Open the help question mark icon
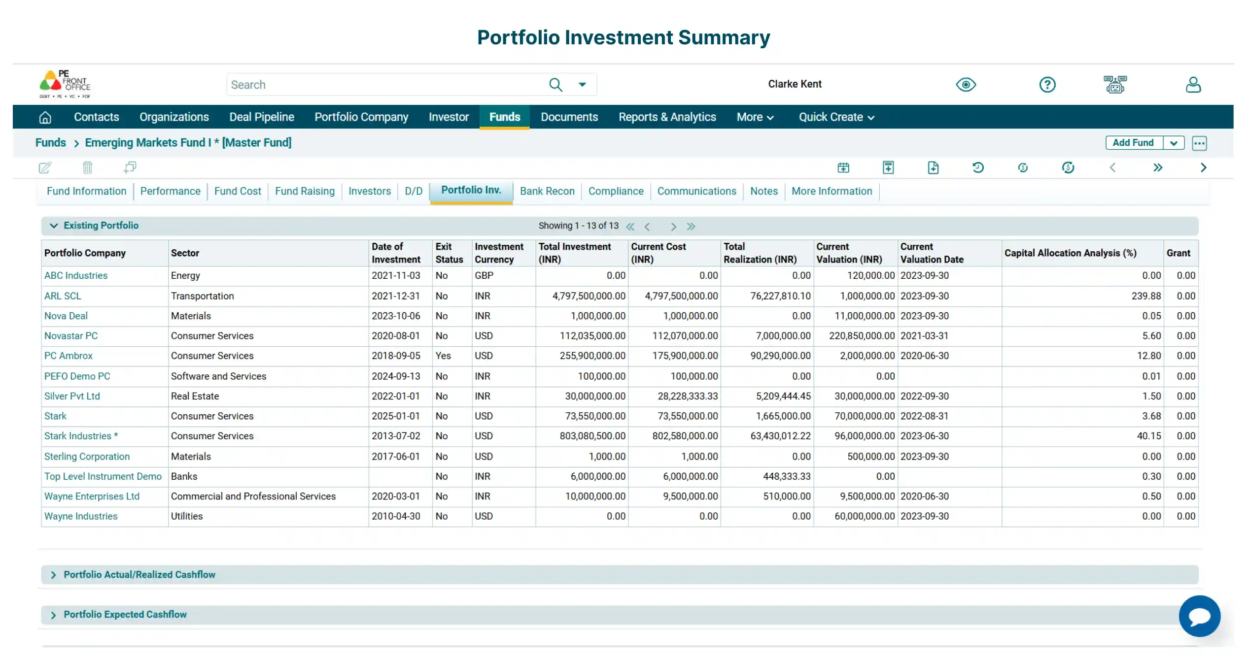The width and height of the screenshot is (1247, 655). (x=1047, y=85)
